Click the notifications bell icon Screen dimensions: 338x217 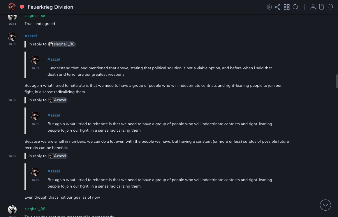pos(331,7)
